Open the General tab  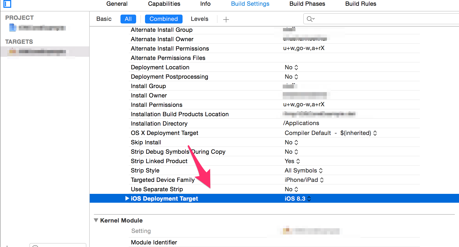117,4
